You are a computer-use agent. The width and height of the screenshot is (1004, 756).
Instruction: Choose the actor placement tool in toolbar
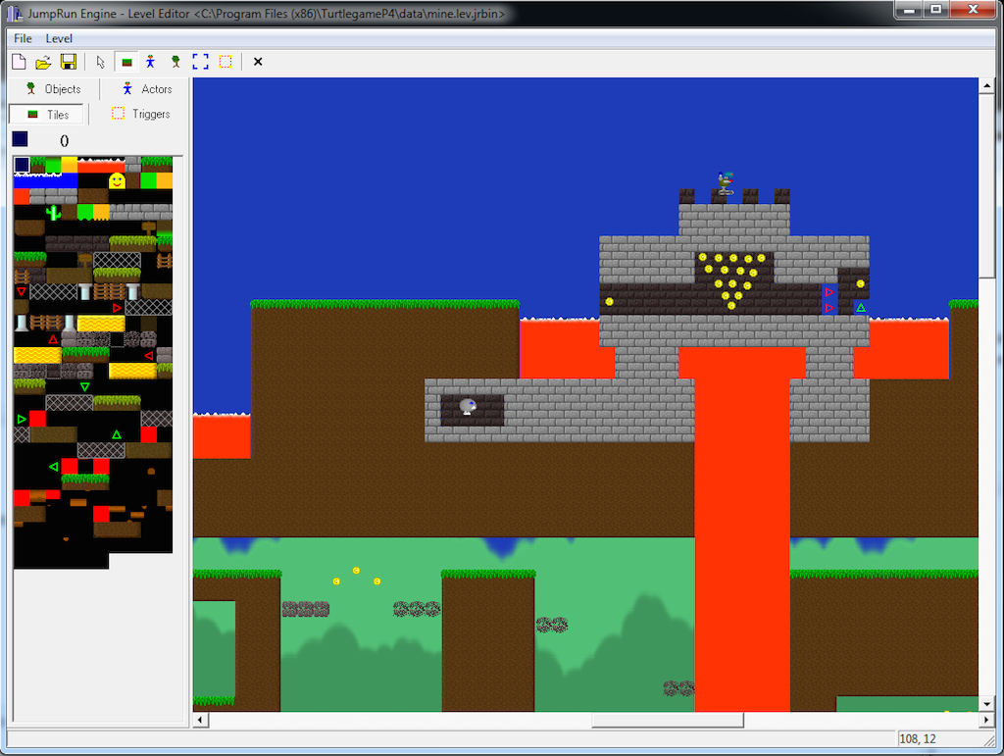(150, 62)
